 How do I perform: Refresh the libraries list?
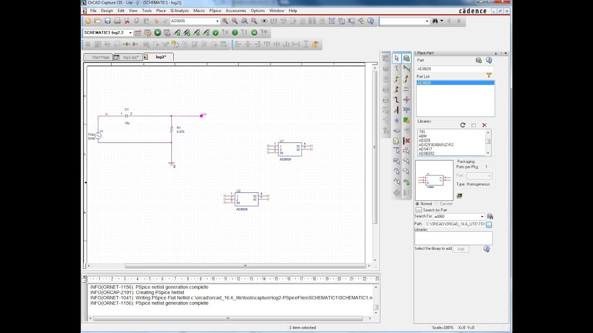462,125
